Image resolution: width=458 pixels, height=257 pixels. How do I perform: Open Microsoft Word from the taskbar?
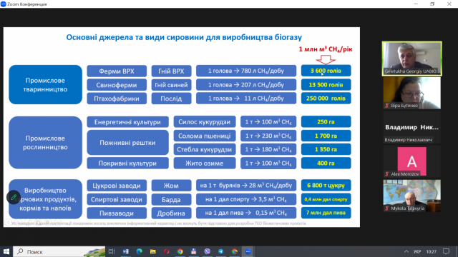pos(126,251)
